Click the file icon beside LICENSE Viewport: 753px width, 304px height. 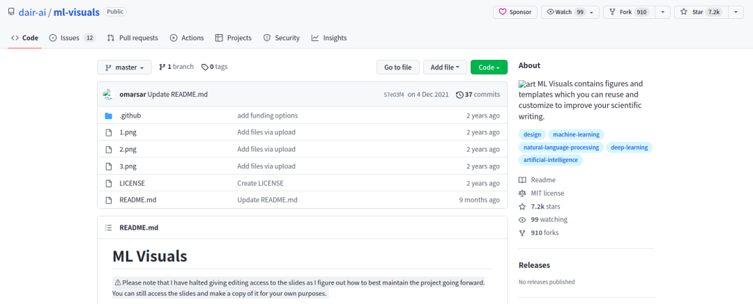(x=109, y=183)
